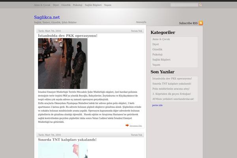The image size is (237, 158).
Task: Go to Saglikca.net site title
Action: 47,17
